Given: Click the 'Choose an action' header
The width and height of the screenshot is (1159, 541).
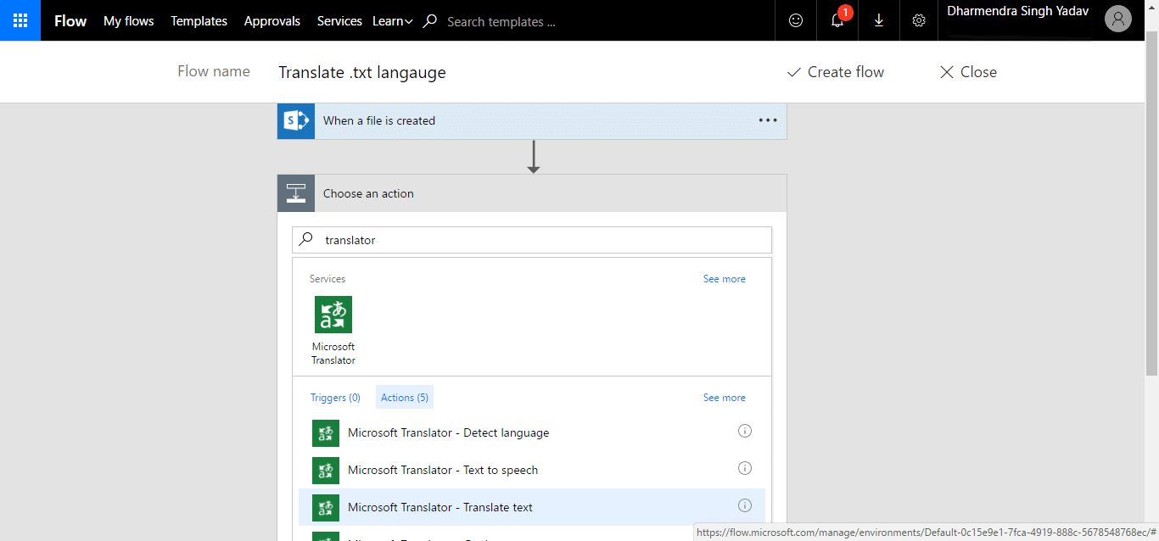Looking at the screenshot, I should [x=532, y=193].
